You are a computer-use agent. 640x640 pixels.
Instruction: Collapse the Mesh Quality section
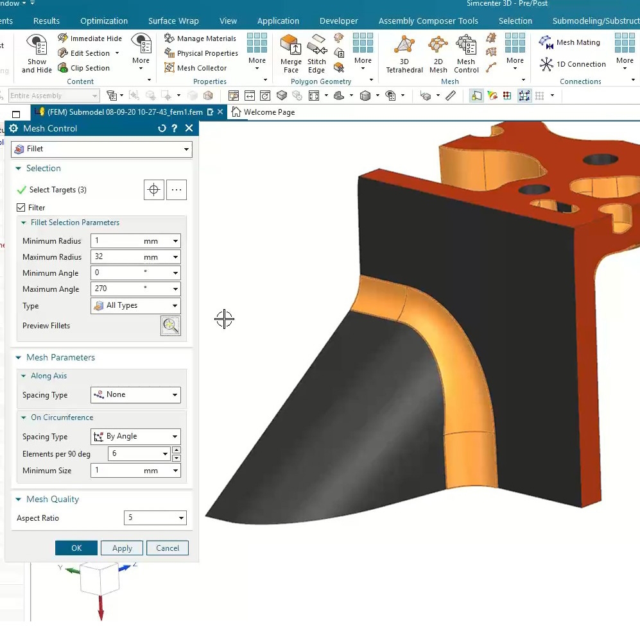pyautogui.click(x=18, y=500)
